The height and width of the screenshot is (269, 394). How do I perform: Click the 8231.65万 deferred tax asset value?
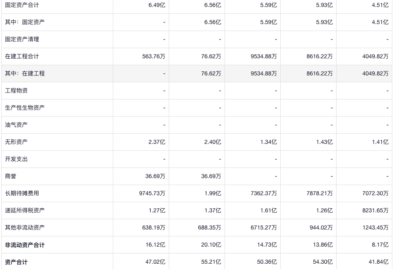tap(375, 211)
